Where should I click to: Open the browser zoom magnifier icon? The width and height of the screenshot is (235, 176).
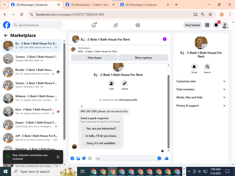203,15
